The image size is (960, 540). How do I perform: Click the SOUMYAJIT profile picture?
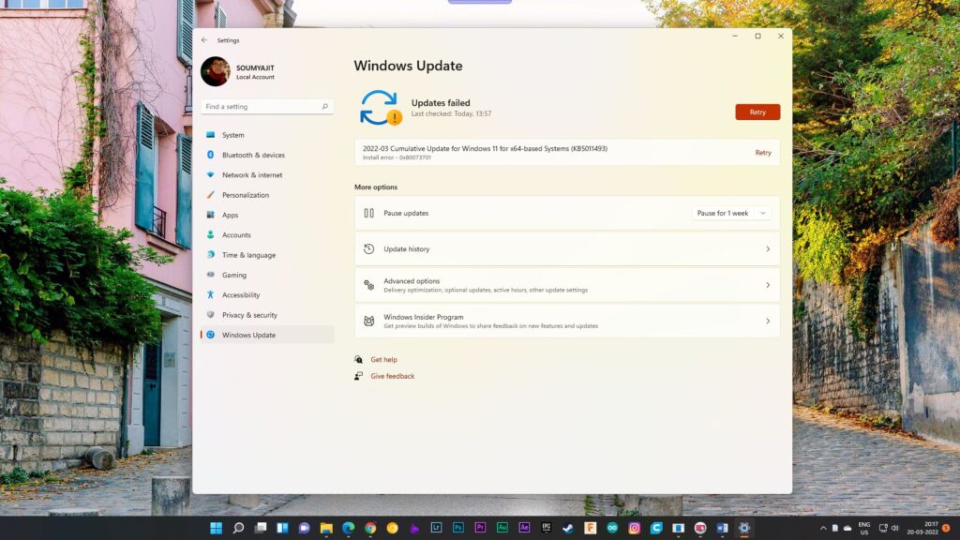tap(216, 71)
